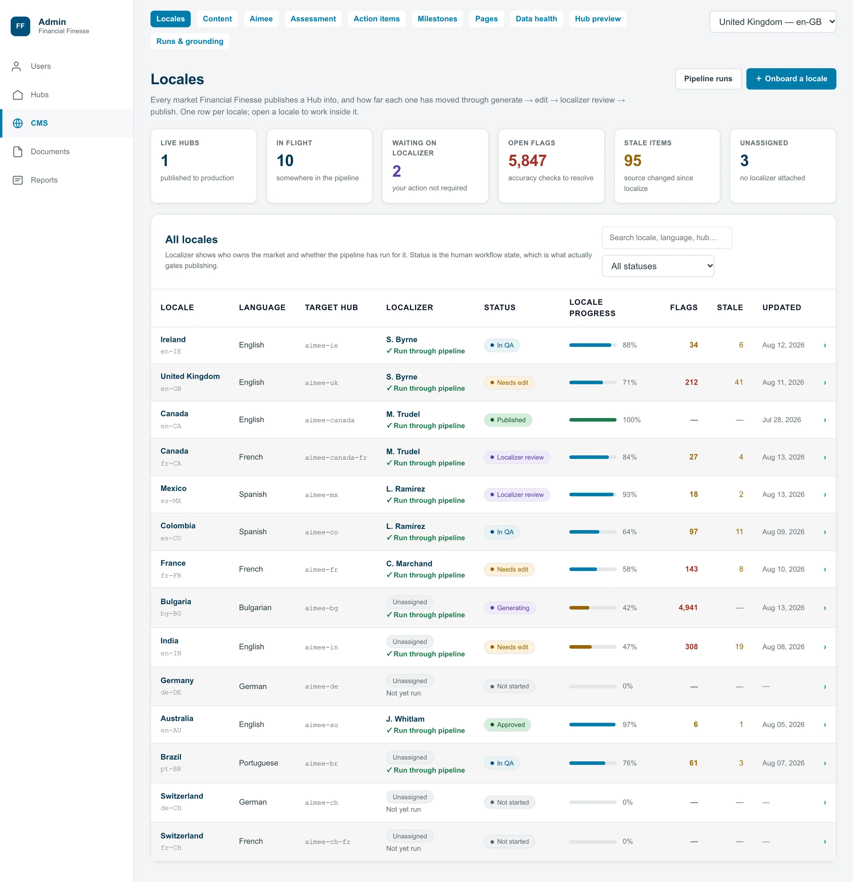Click the Unassigned pill in Brazil row
This screenshot has width=853, height=882.
click(409, 757)
